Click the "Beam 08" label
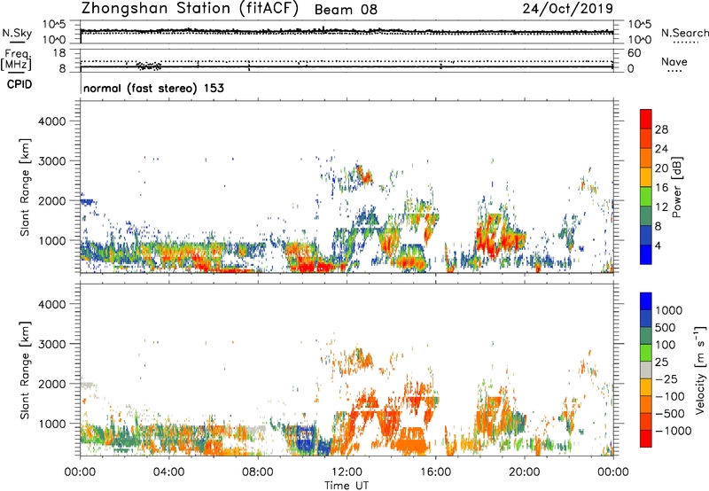709x491 pixels. (x=346, y=10)
